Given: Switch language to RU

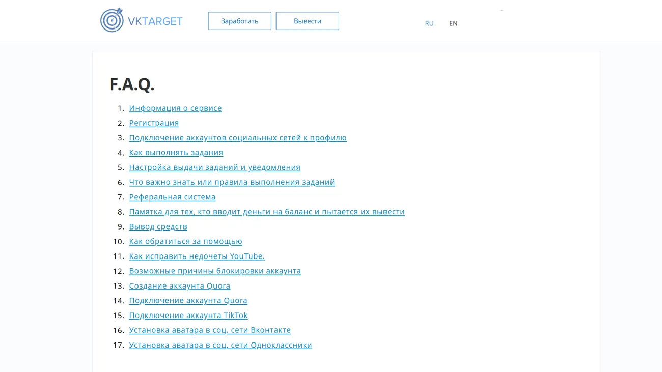Looking at the screenshot, I should 429,23.
